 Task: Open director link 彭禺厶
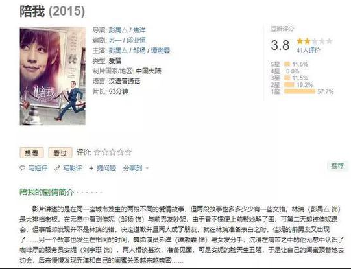[x=118, y=30]
